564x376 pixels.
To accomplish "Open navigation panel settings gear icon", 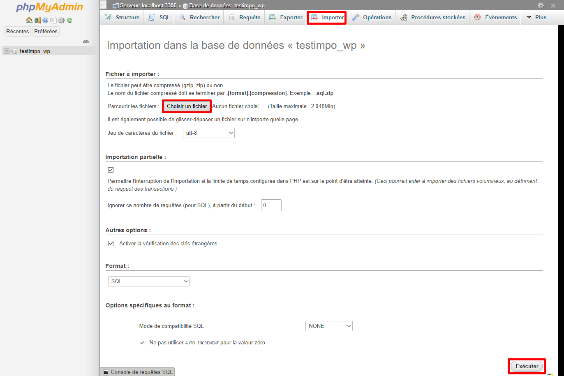I will (62, 20).
